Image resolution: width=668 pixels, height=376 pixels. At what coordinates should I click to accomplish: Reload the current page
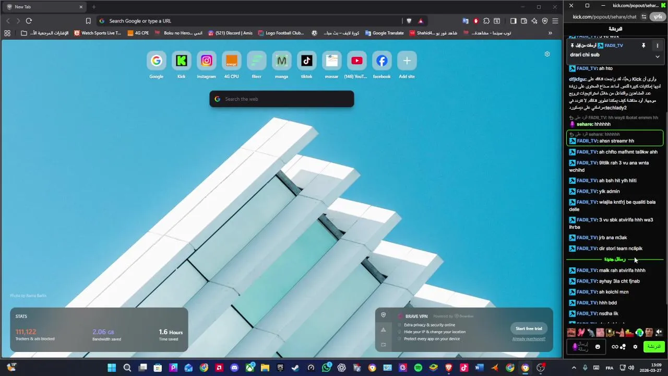click(x=29, y=21)
